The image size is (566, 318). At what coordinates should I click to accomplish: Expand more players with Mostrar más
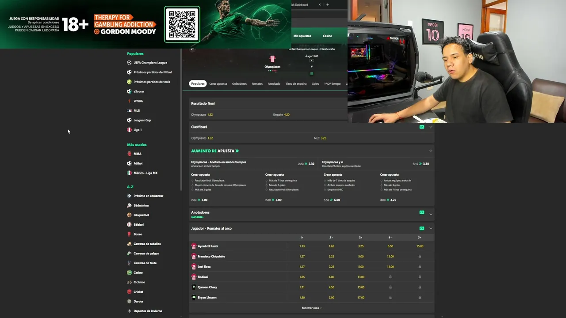pos(312,308)
